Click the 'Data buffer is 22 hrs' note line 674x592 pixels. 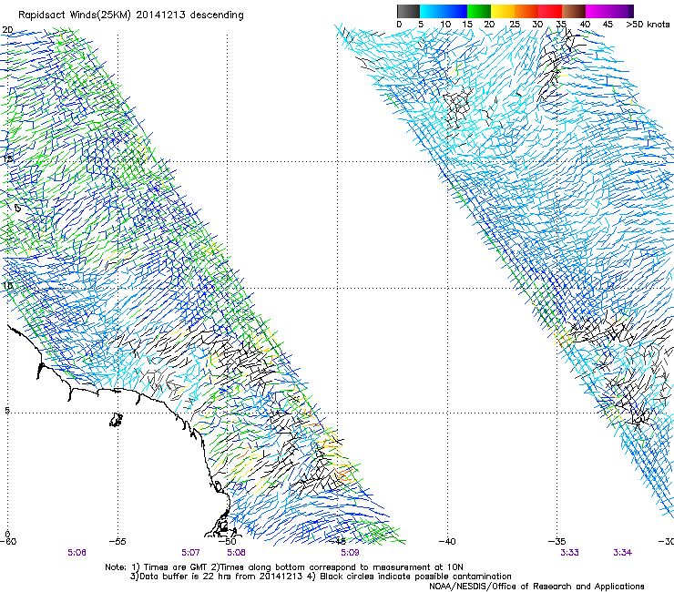[x=321, y=577]
